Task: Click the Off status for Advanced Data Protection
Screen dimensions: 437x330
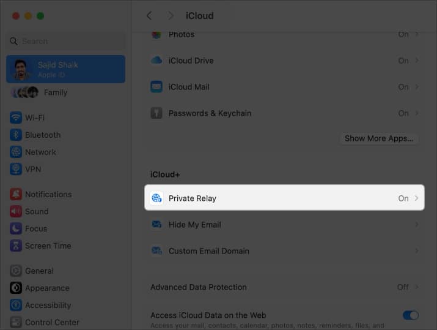Action: coord(403,287)
